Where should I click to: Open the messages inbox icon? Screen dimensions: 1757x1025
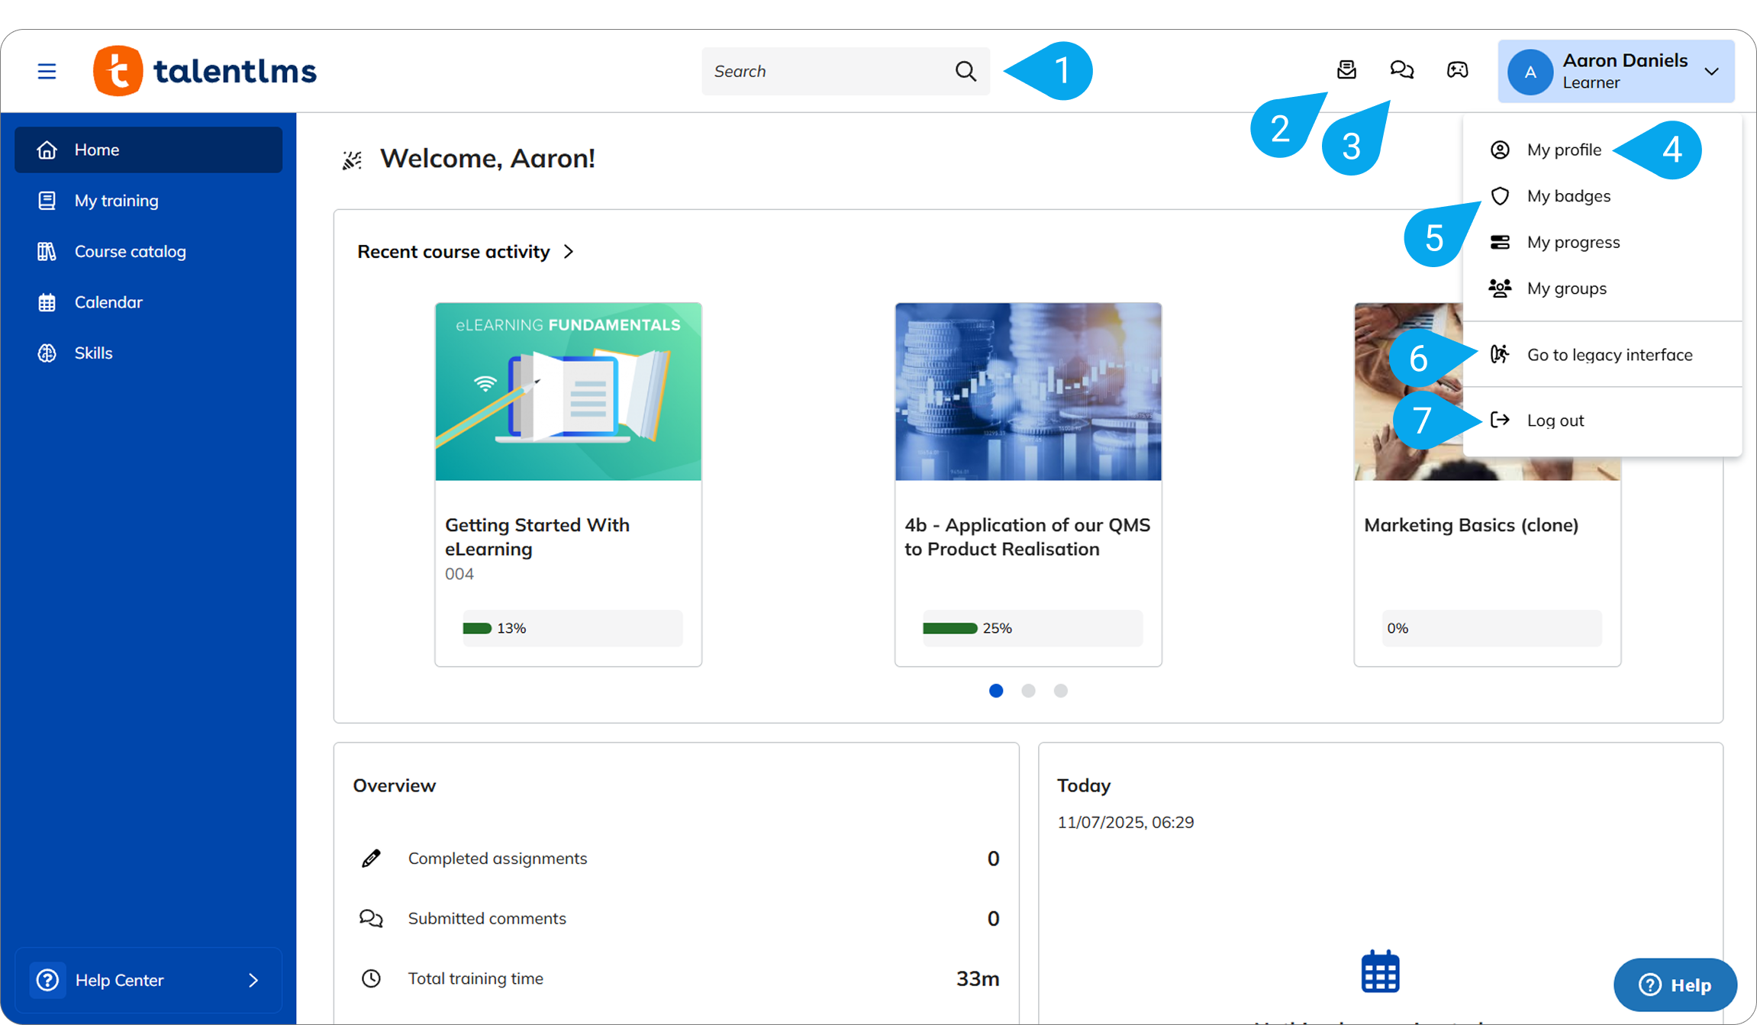(1346, 70)
